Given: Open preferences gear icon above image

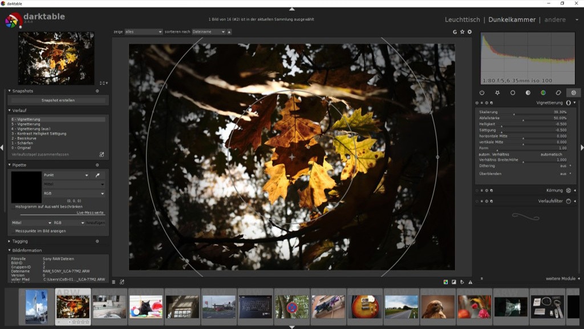Looking at the screenshot, I should (x=470, y=32).
